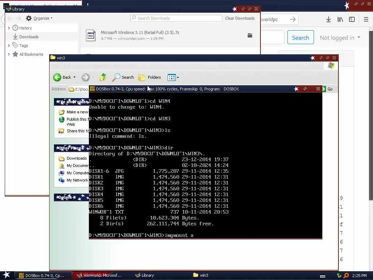Click the Go button in win3 address bar
373x280 pixels.
[x=328, y=89]
